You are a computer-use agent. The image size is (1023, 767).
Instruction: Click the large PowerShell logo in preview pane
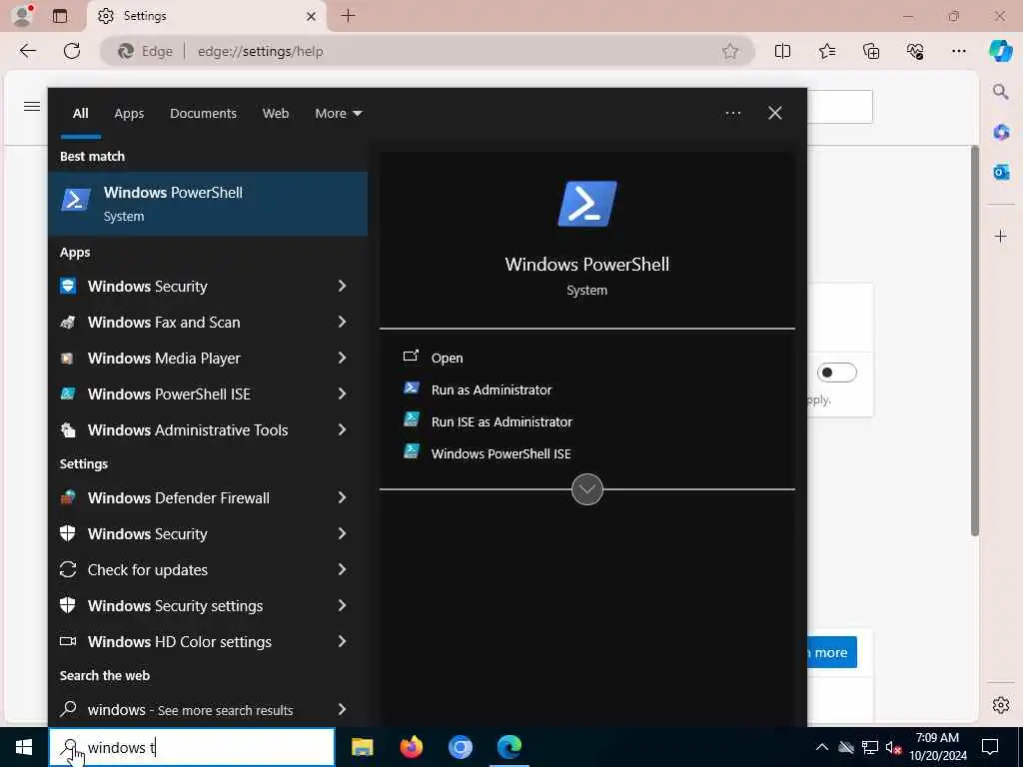coord(587,204)
